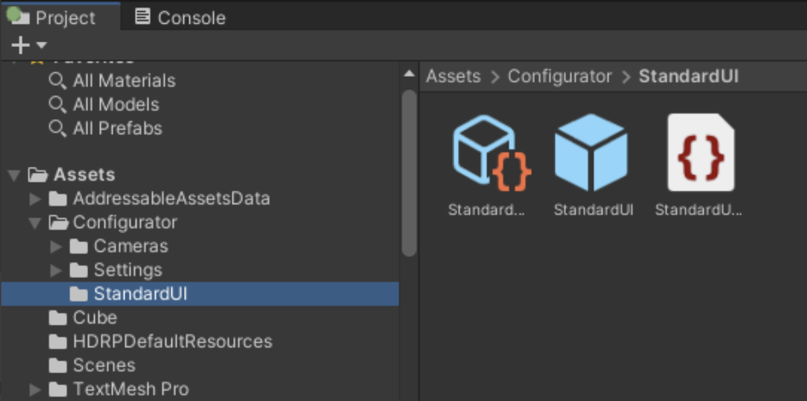Select the Project tab
This screenshot has width=807, height=401.
[60, 17]
